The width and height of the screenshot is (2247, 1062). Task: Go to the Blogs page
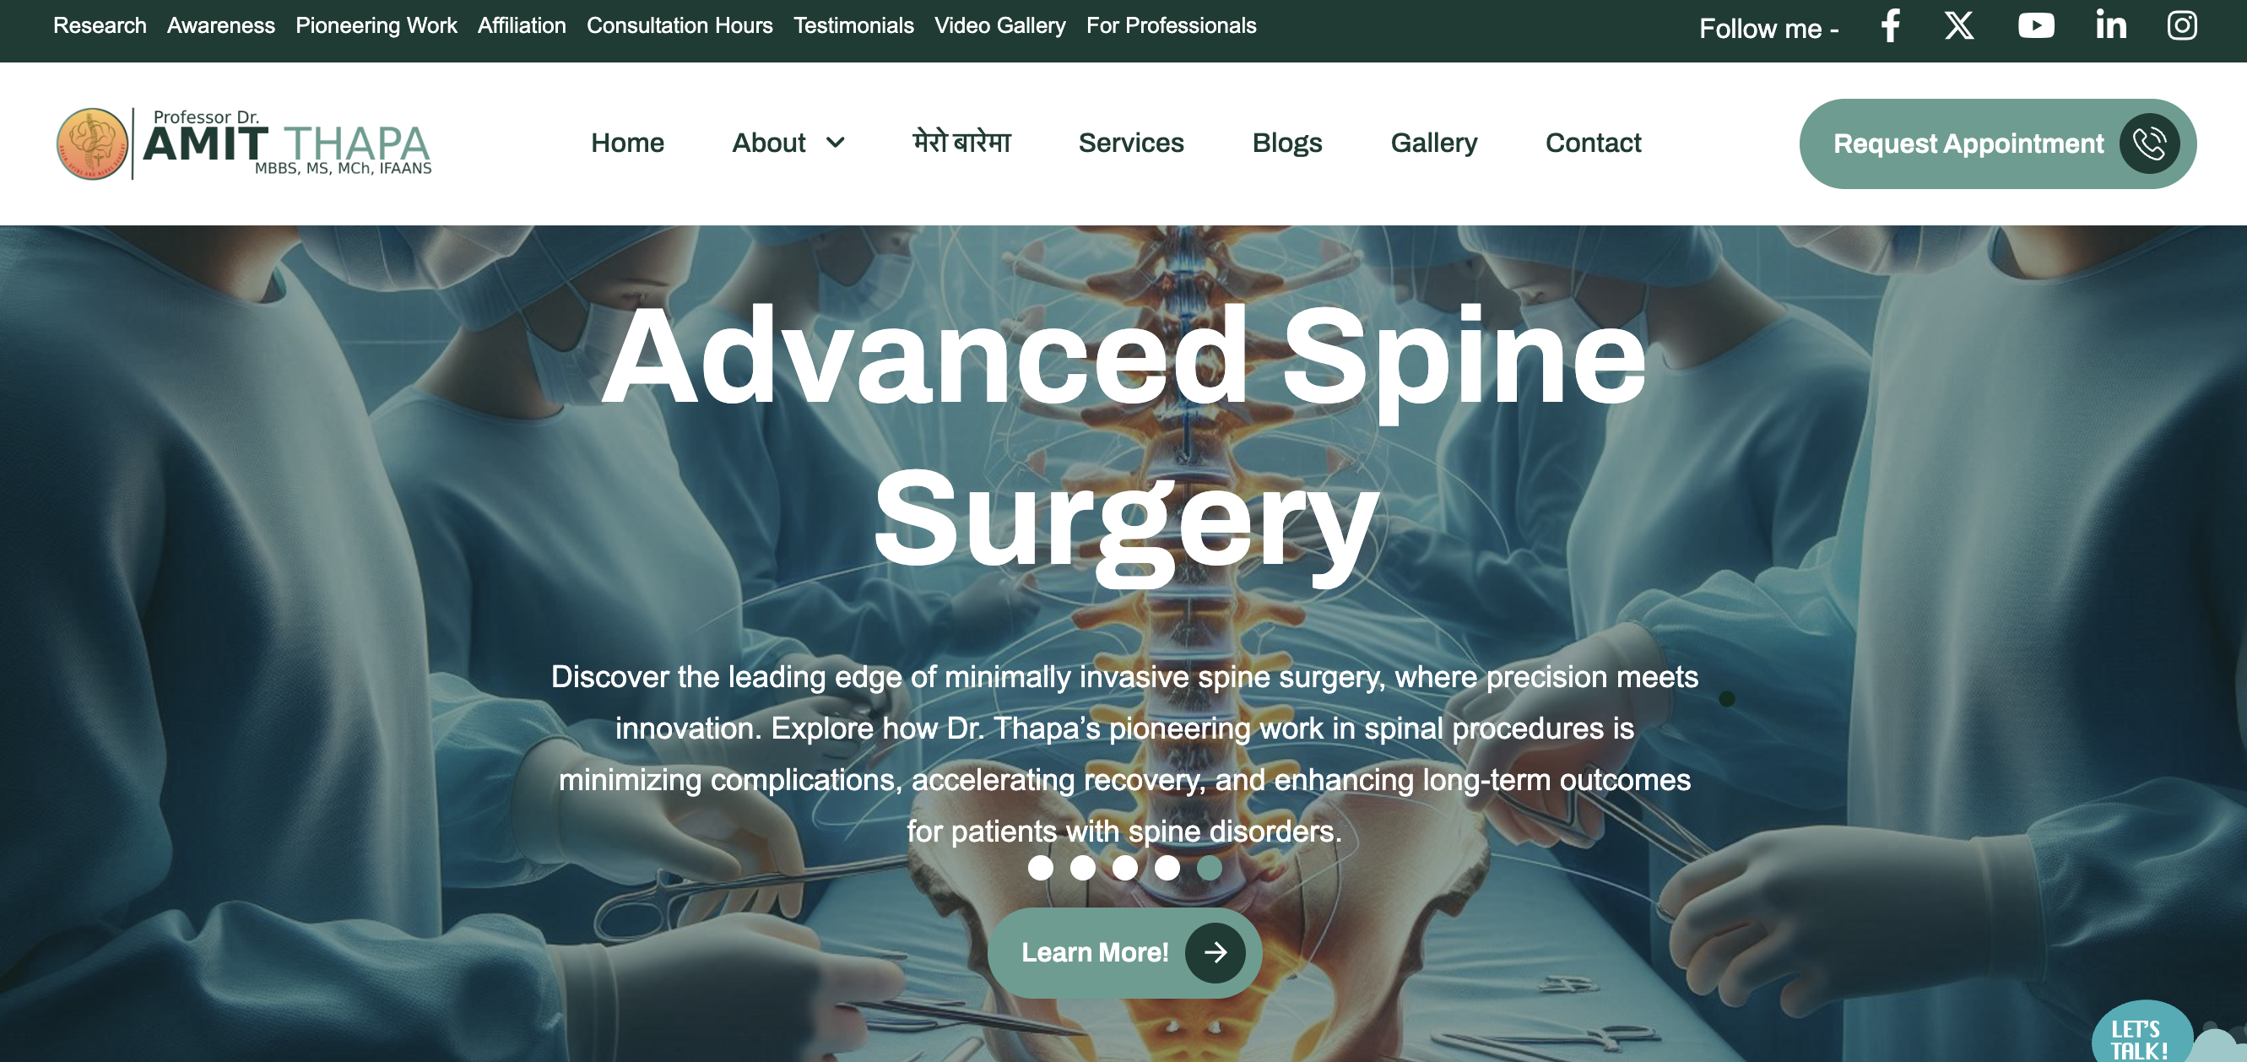pos(1286,144)
